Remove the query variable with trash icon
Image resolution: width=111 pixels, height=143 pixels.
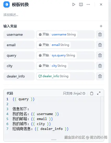pos(100,55)
